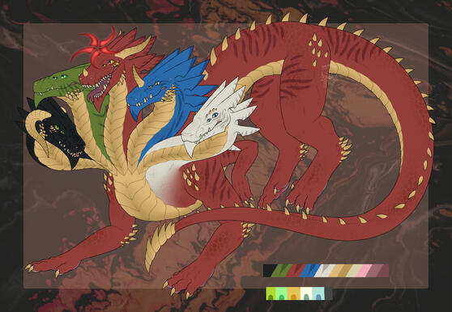Select the cream-white eye color swatch
Screen dimensions: 452x312
point(306,293)
